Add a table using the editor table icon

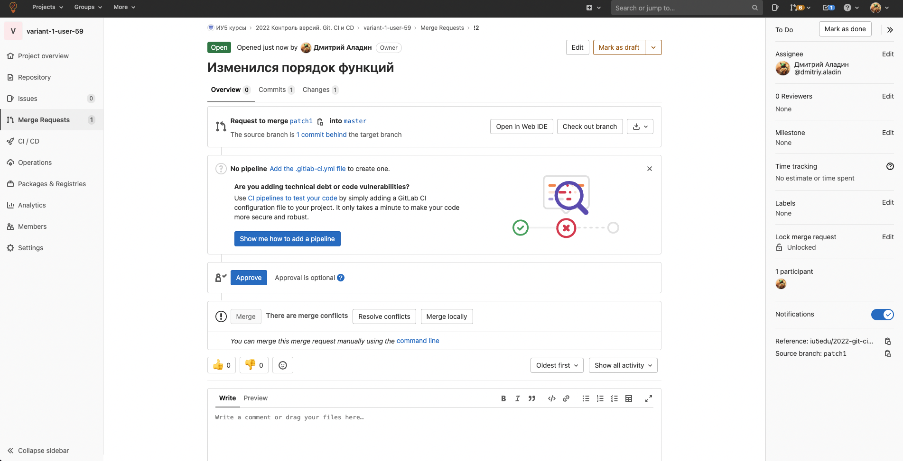pyautogui.click(x=629, y=398)
